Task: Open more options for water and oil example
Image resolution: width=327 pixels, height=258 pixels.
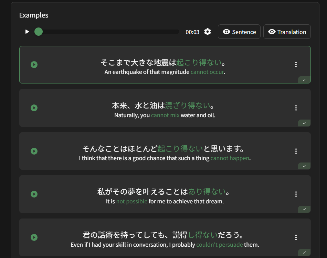Action: [296, 108]
